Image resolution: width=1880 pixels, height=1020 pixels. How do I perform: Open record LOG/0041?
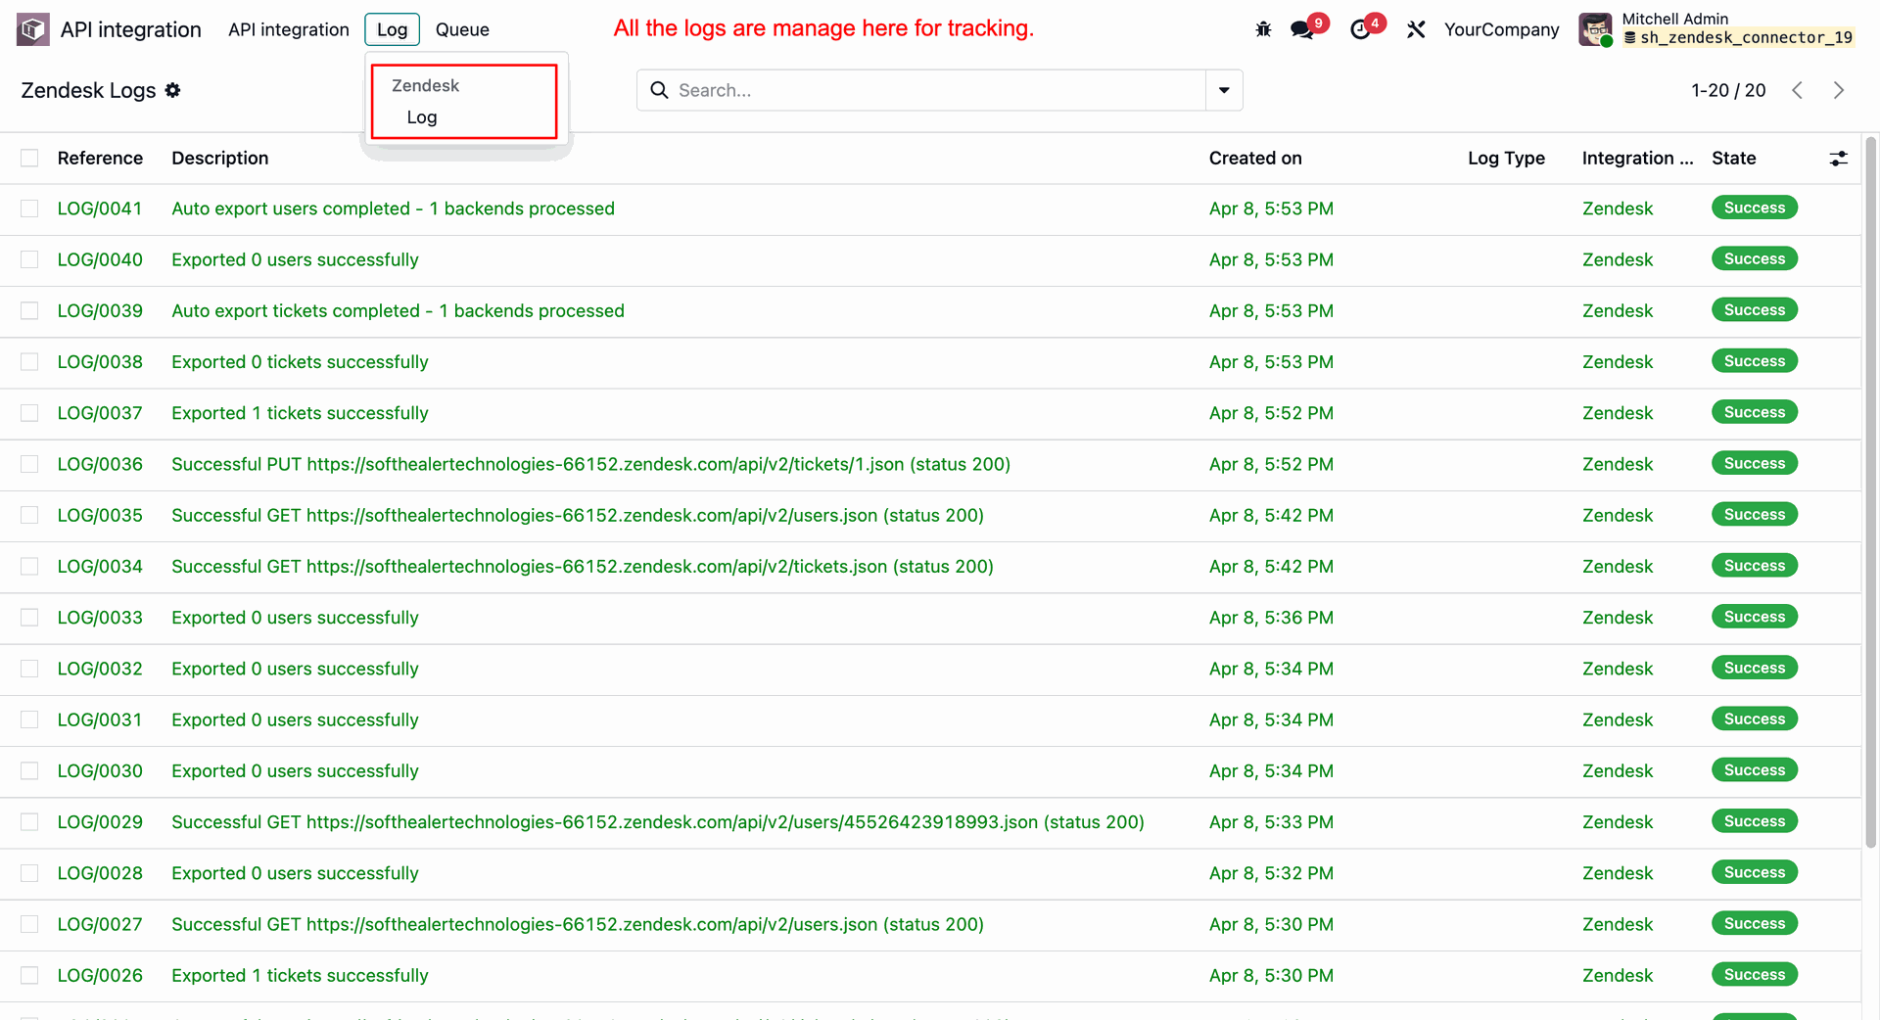pyautogui.click(x=100, y=209)
